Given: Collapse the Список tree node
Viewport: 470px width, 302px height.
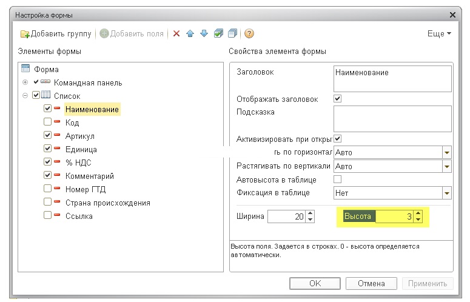Looking at the screenshot, I should [x=25, y=96].
